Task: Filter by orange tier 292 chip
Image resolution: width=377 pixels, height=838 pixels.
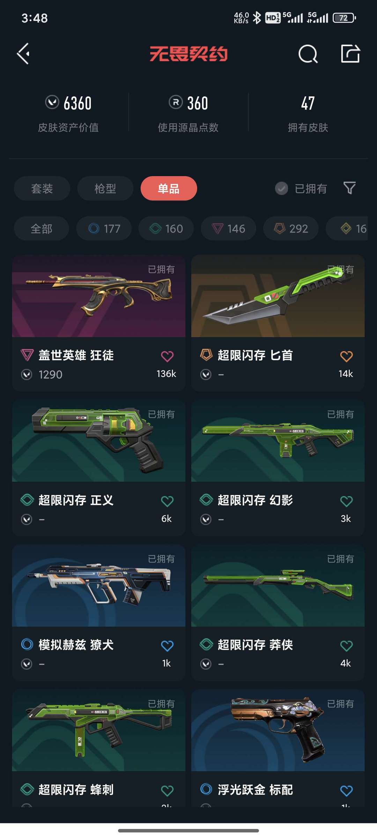Action: [291, 229]
